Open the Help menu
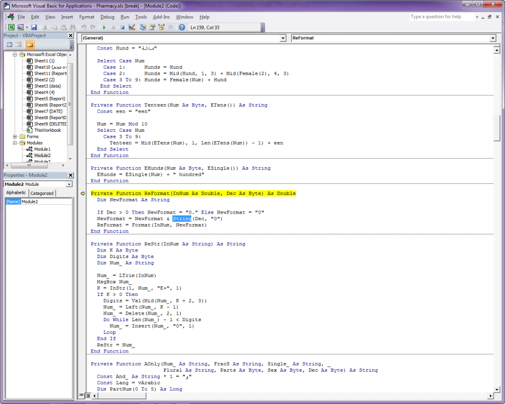Image resolution: width=505 pixels, height=404 pixels. (x=204, y=17)
